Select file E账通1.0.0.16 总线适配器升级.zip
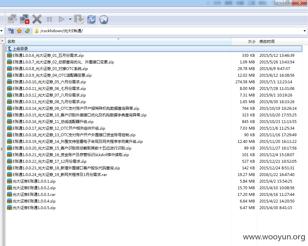Image resolution: width=308 pixels, height=246 pixels. tap(50, 122)
